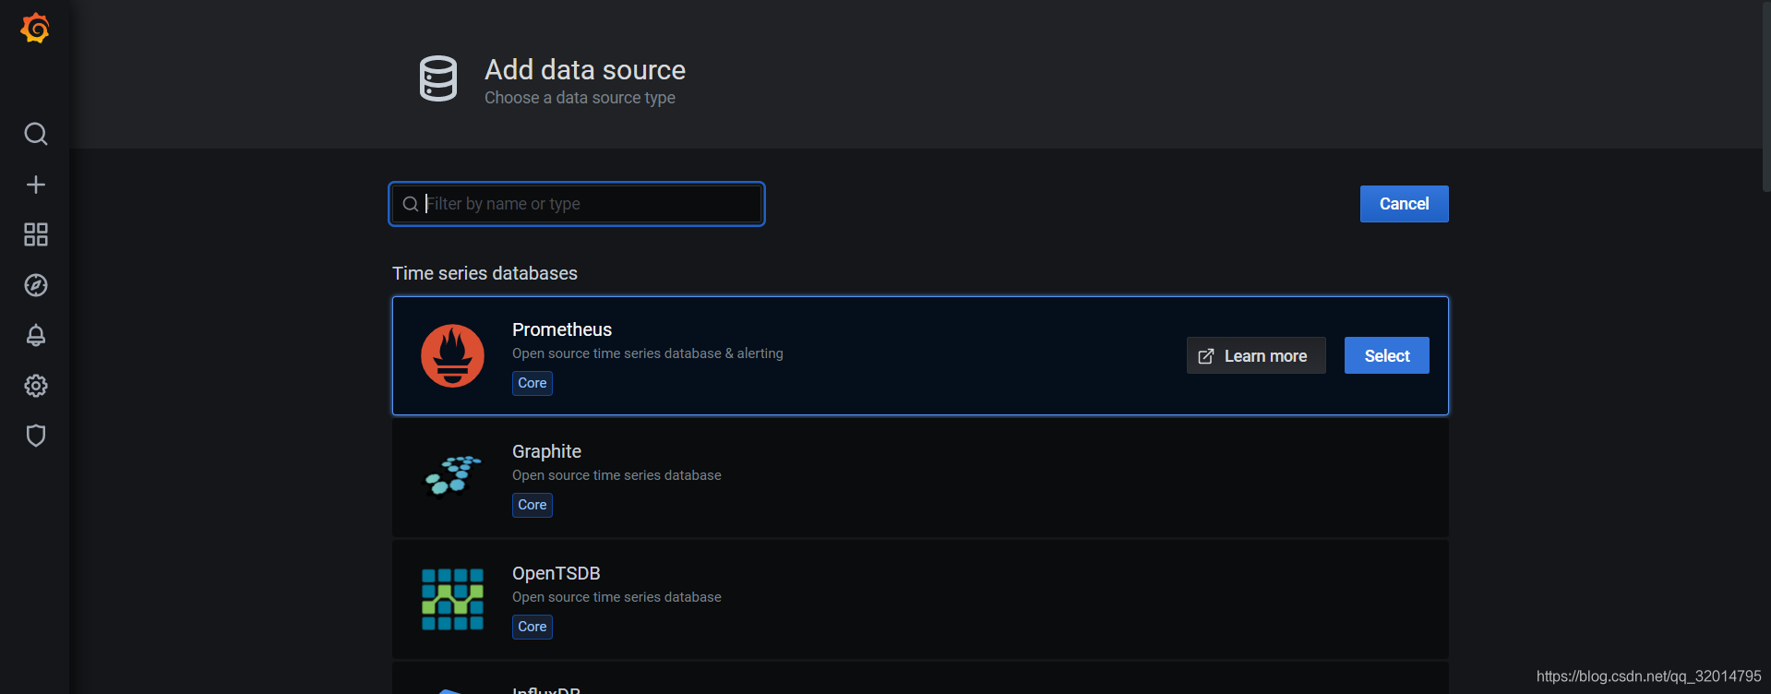Open the Create plus menu icon
Screen dimensions: 1771x694
coord(35,185)
